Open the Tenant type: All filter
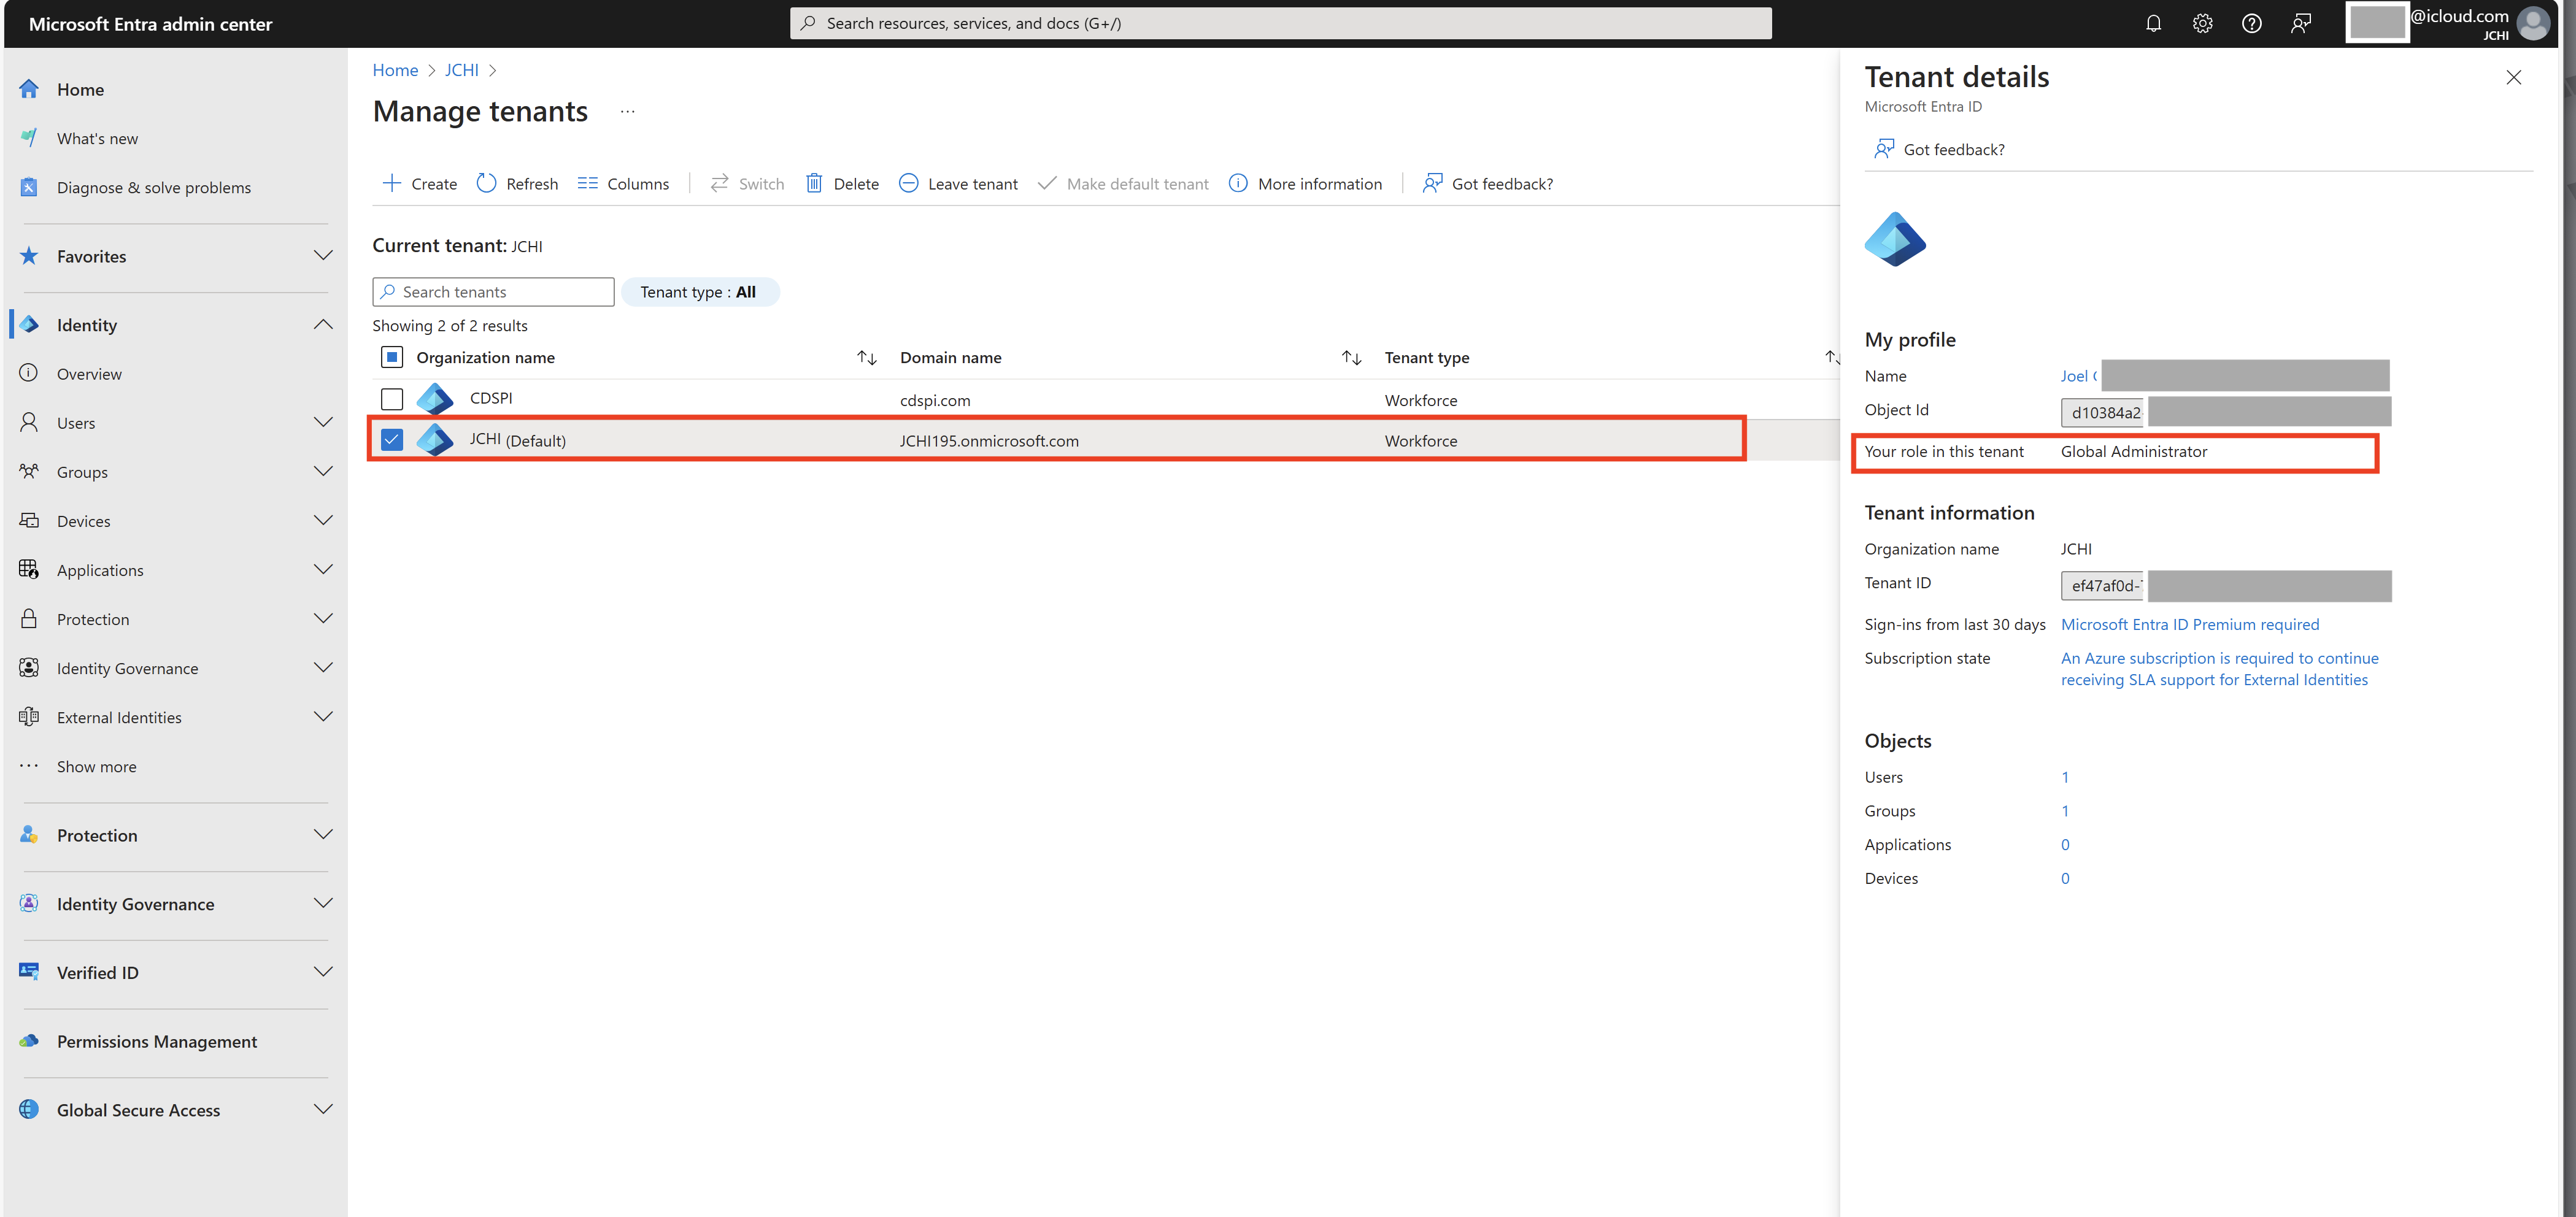The width and height of the screenshot is (2576, 1217). pyautogui.click(x=699, y=292)
